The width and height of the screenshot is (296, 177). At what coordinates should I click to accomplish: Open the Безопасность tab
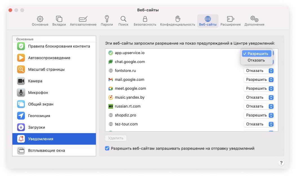(x=145, y=21)
